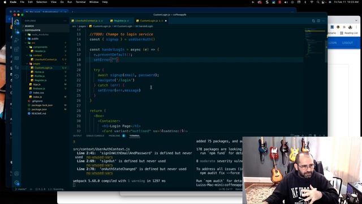Click LOGIN button in browser window

(x=333, y=43)
